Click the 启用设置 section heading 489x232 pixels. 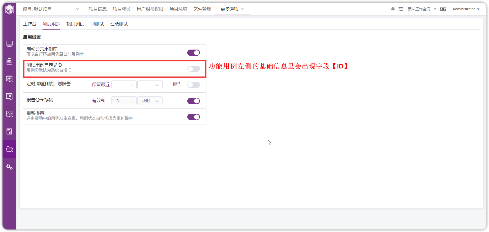(32, 37)
